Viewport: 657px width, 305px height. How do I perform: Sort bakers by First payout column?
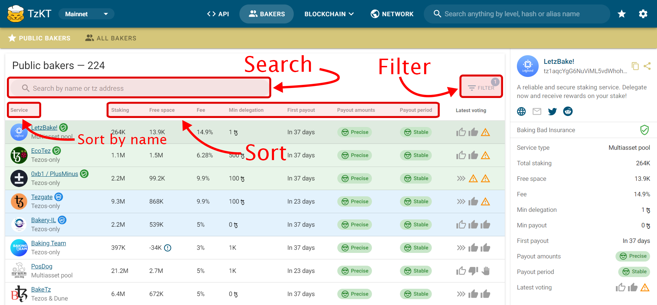(301, 110)
